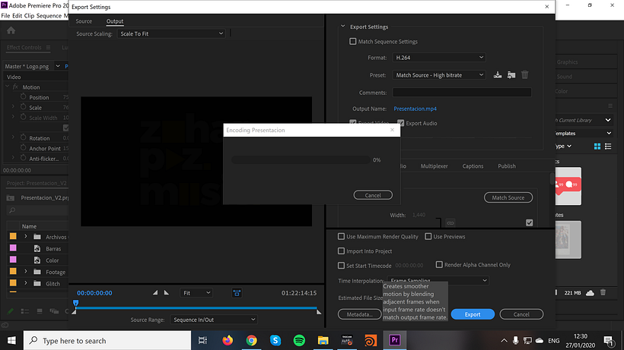
Task: Switch to the Source tab
Action: tap(84, 21)
